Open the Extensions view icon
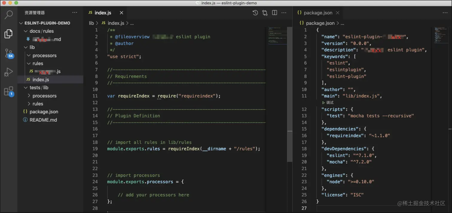The height and width of the screenshot is (213, 452). point(9,91)
